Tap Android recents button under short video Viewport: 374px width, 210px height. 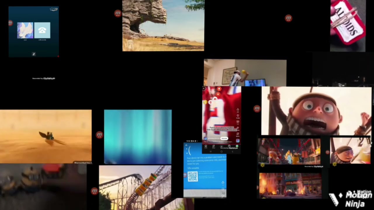pos(211,151)
